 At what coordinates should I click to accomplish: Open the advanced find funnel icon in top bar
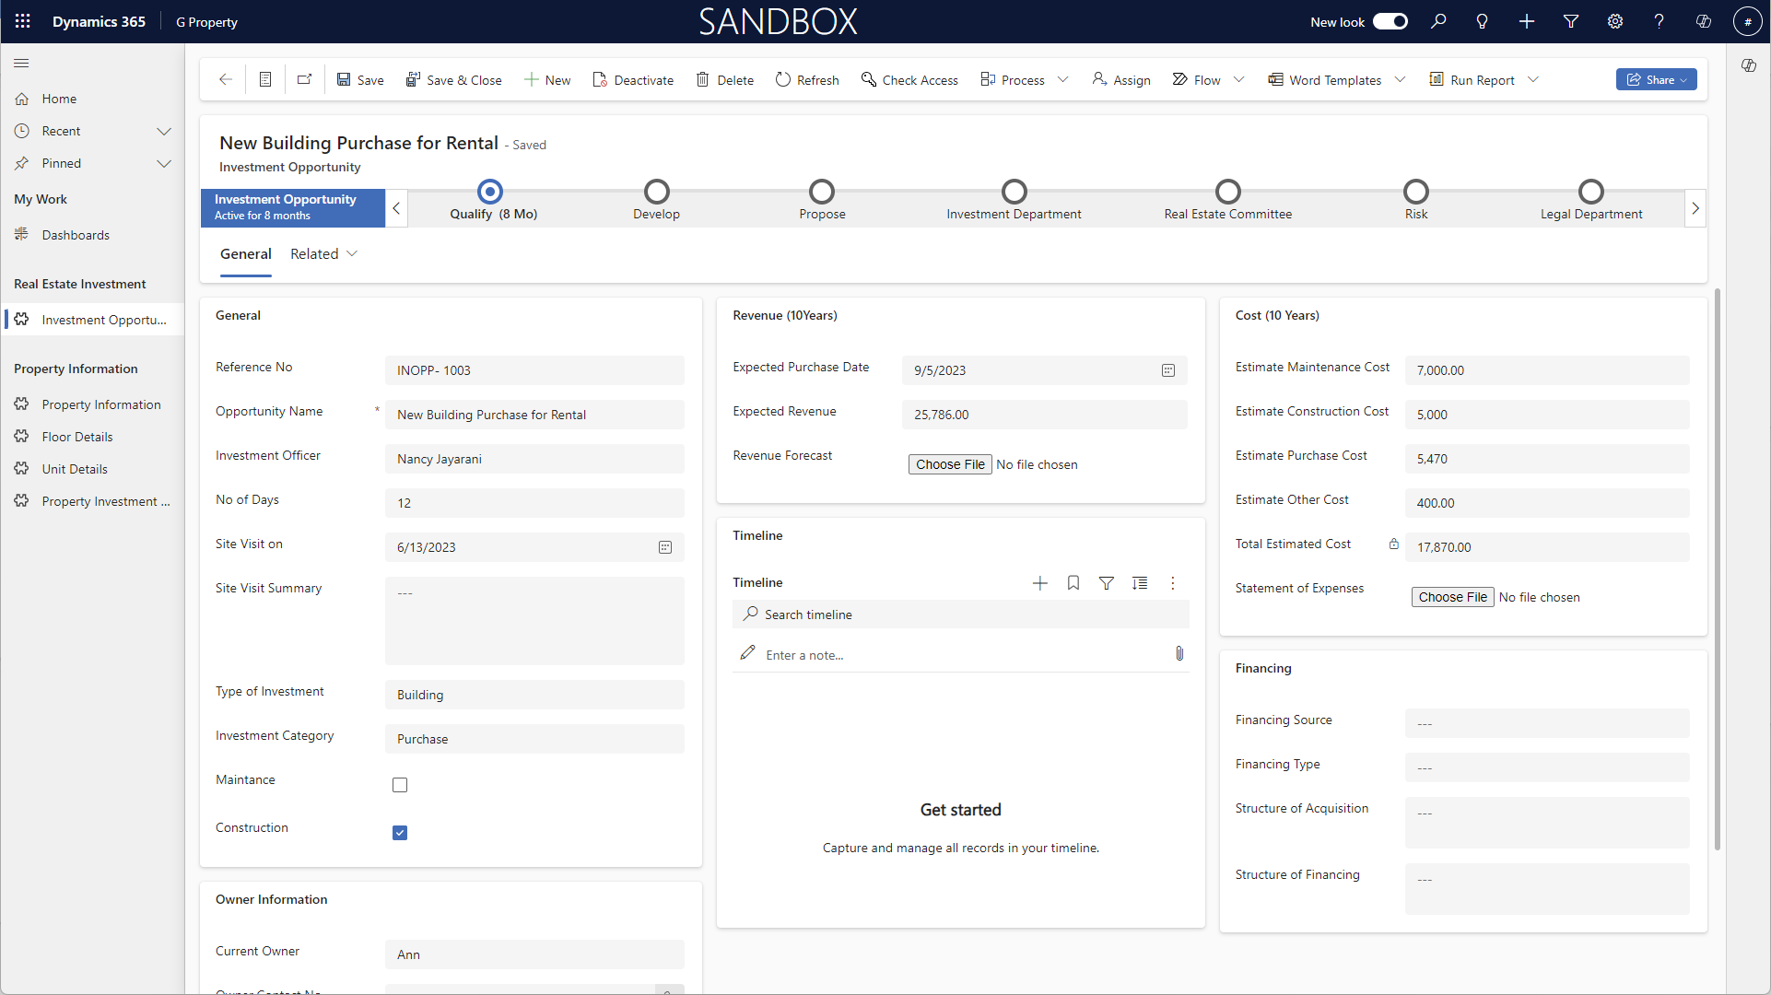(1571, 21)
